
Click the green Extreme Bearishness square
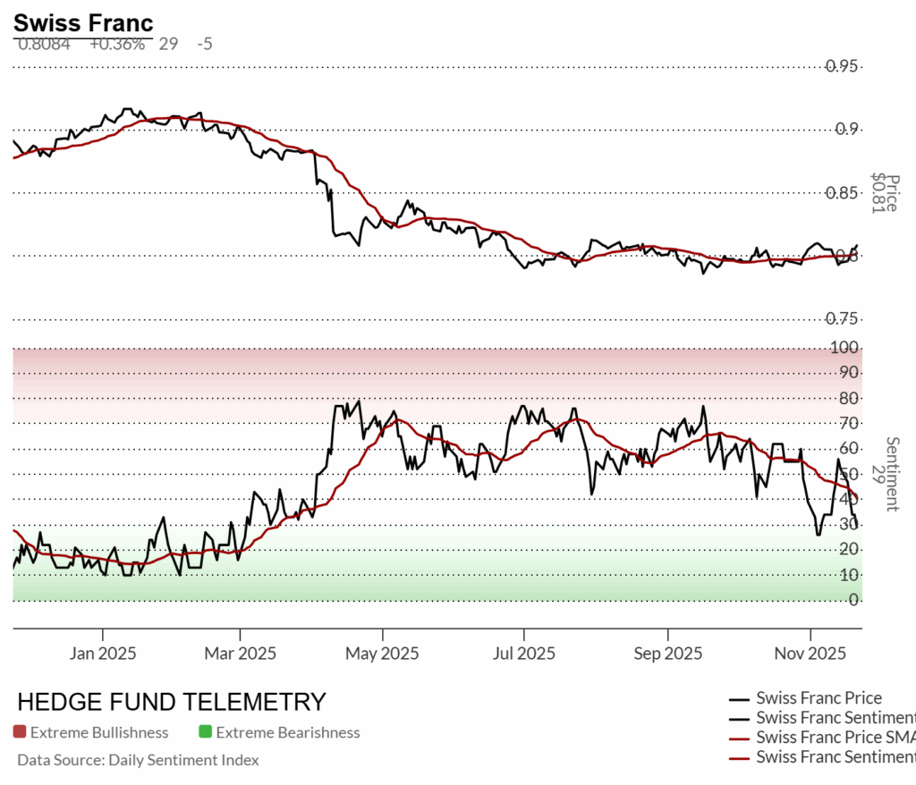coord(206,733)
